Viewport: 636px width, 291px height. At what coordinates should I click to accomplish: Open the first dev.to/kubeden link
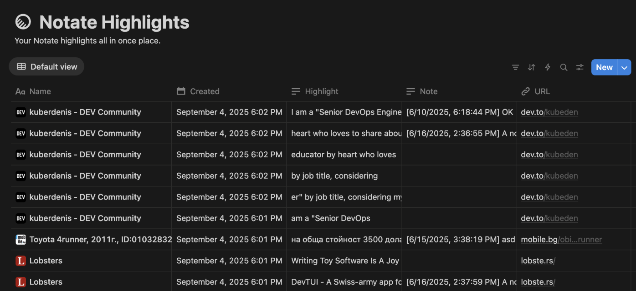coord(549,112)
